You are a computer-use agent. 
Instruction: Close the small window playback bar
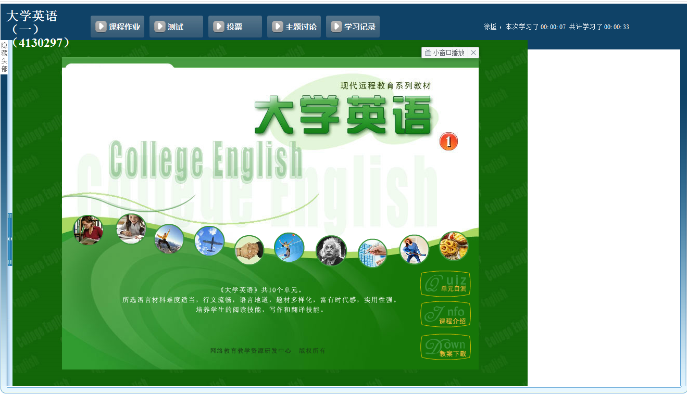pos(473,53)
